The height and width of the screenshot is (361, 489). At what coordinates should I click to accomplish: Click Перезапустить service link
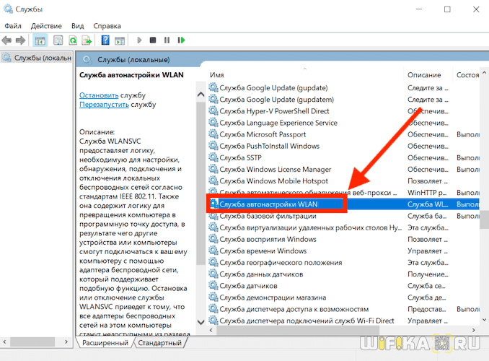click(104, 104)
